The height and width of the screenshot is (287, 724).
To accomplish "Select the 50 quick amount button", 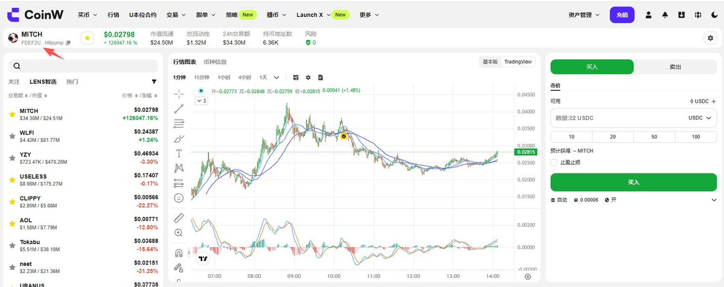I will tap(655, 137).
